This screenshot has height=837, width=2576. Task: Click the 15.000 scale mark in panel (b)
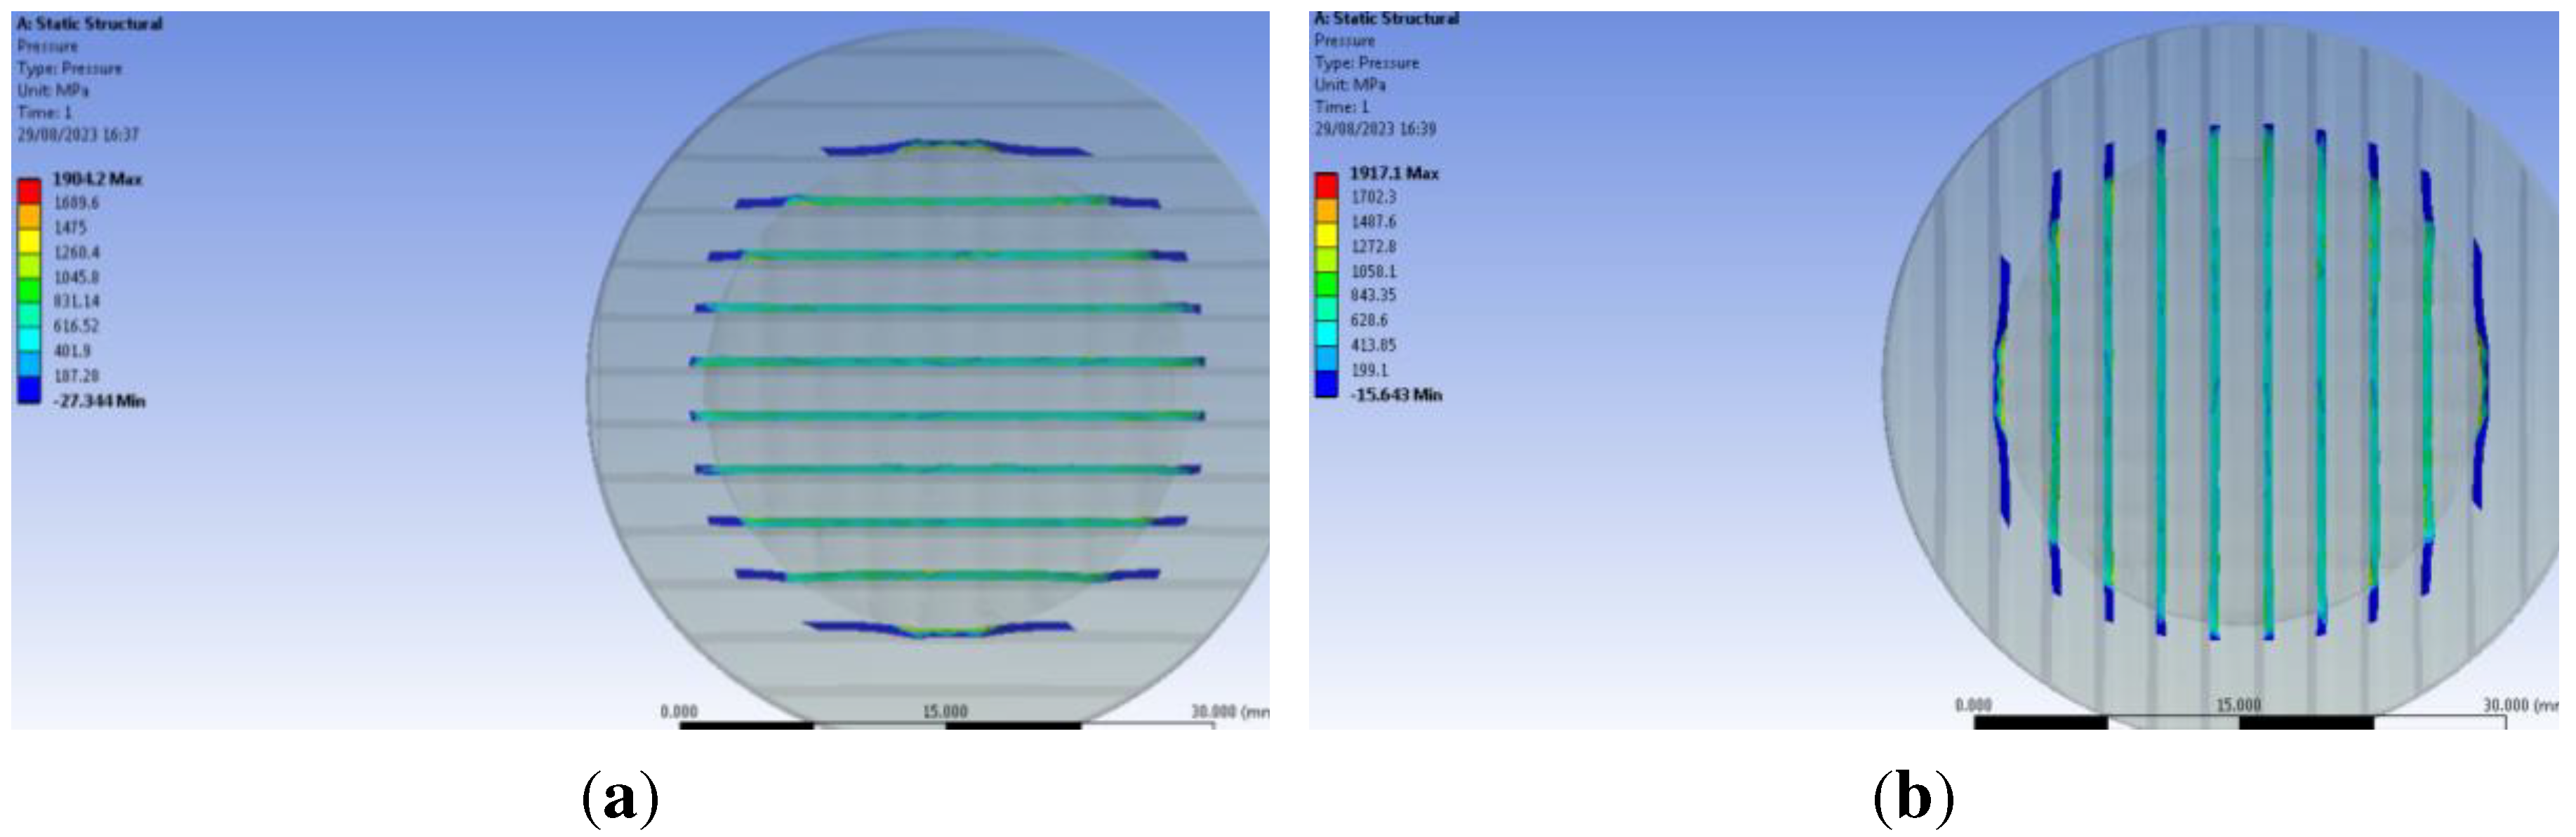(x=2238, y=705)
